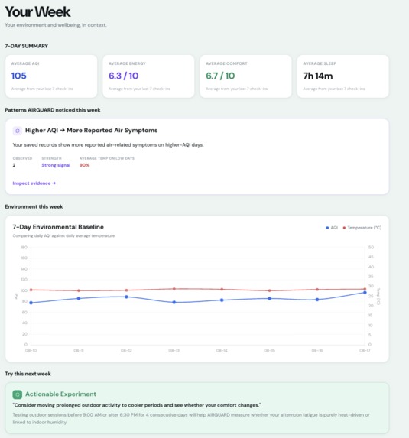Click the blue AQI data point for 08-12
Viewport: 409px width, 438px height.
click(127, 297)
